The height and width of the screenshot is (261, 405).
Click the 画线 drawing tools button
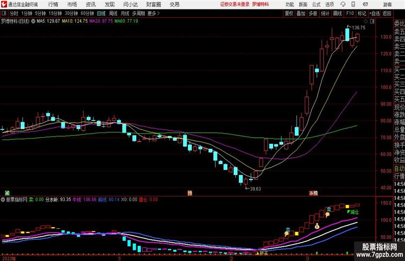337,13
